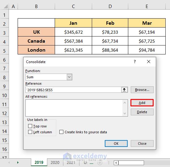Add a new sheet with plus icon

coord(100,163)
